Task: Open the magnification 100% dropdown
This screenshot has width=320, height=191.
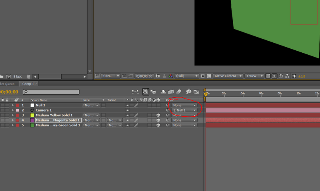Action: click(110, 76)
